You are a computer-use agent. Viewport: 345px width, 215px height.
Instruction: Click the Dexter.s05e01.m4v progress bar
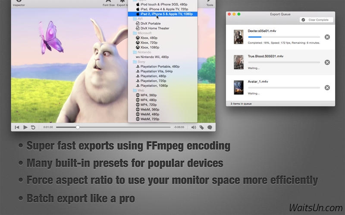pos(284,37)
